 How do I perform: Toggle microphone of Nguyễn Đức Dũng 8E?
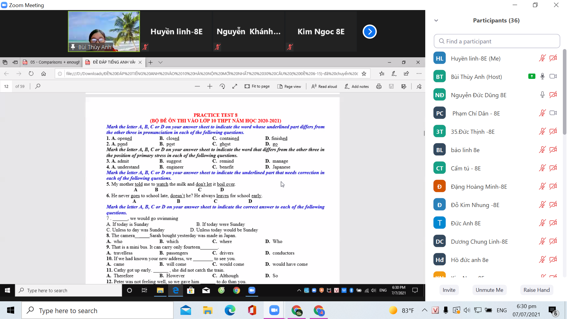542,95
